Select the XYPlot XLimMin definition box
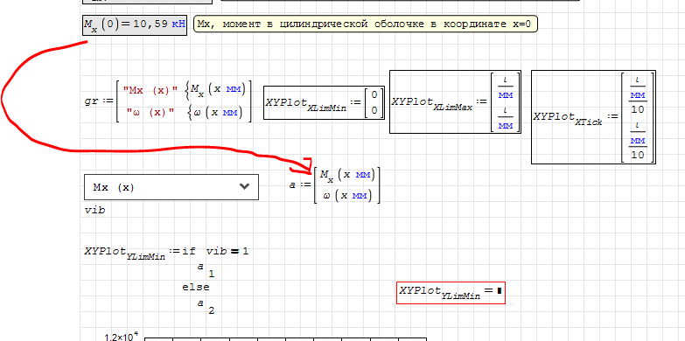The height and width of the screenshot is (341, 685). pos(324,102)
